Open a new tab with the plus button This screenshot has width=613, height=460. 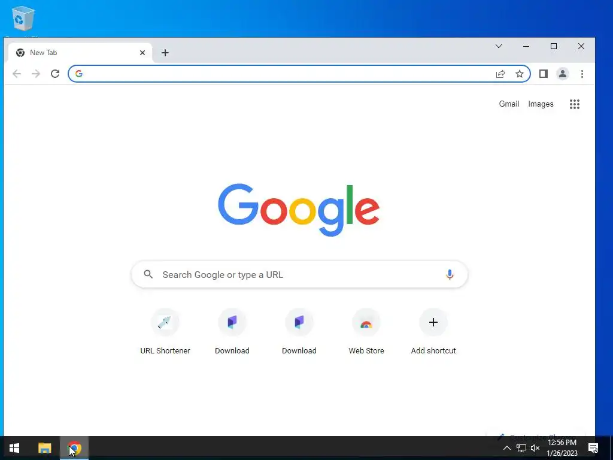click(165, 53)
